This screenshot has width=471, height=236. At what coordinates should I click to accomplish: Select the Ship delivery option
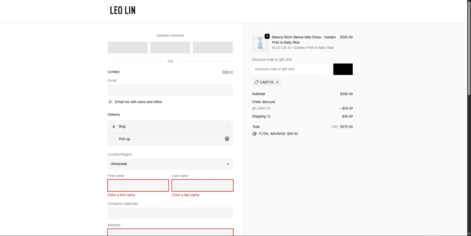point(170,126)
